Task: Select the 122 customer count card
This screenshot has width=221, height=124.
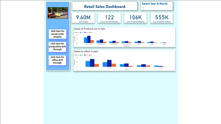Action: 109,18
